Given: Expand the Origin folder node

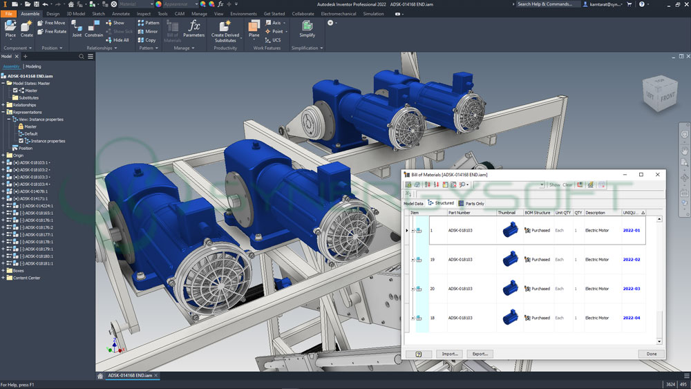Looking at the screenshot, I should click(3, 155).
